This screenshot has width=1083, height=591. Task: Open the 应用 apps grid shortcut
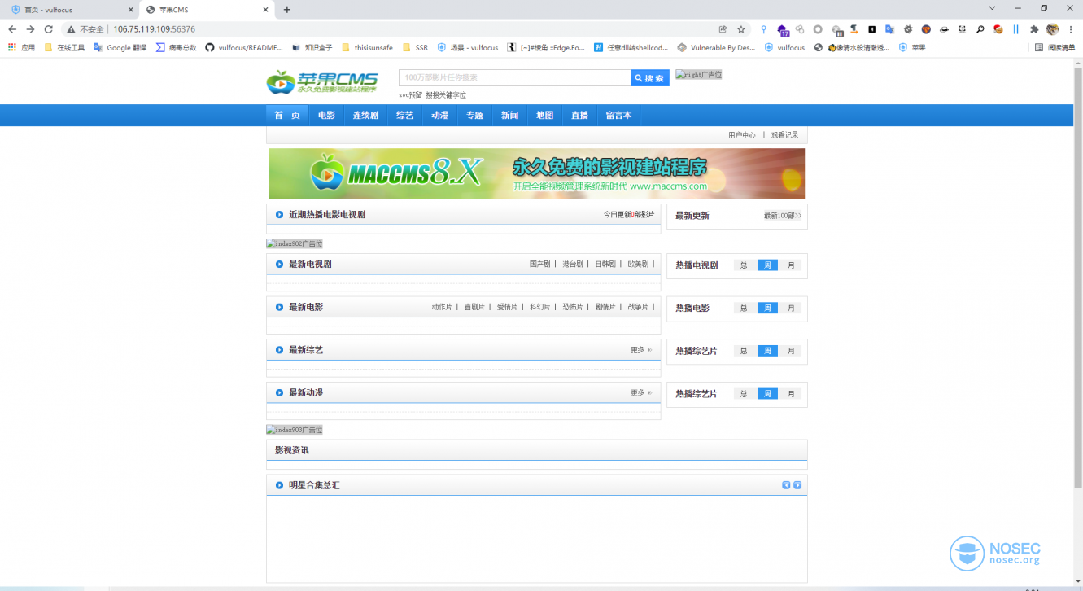tap(21, 48)
